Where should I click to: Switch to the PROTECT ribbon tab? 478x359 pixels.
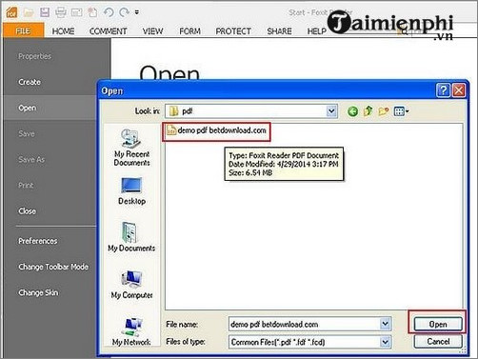[x=233, y=31]
